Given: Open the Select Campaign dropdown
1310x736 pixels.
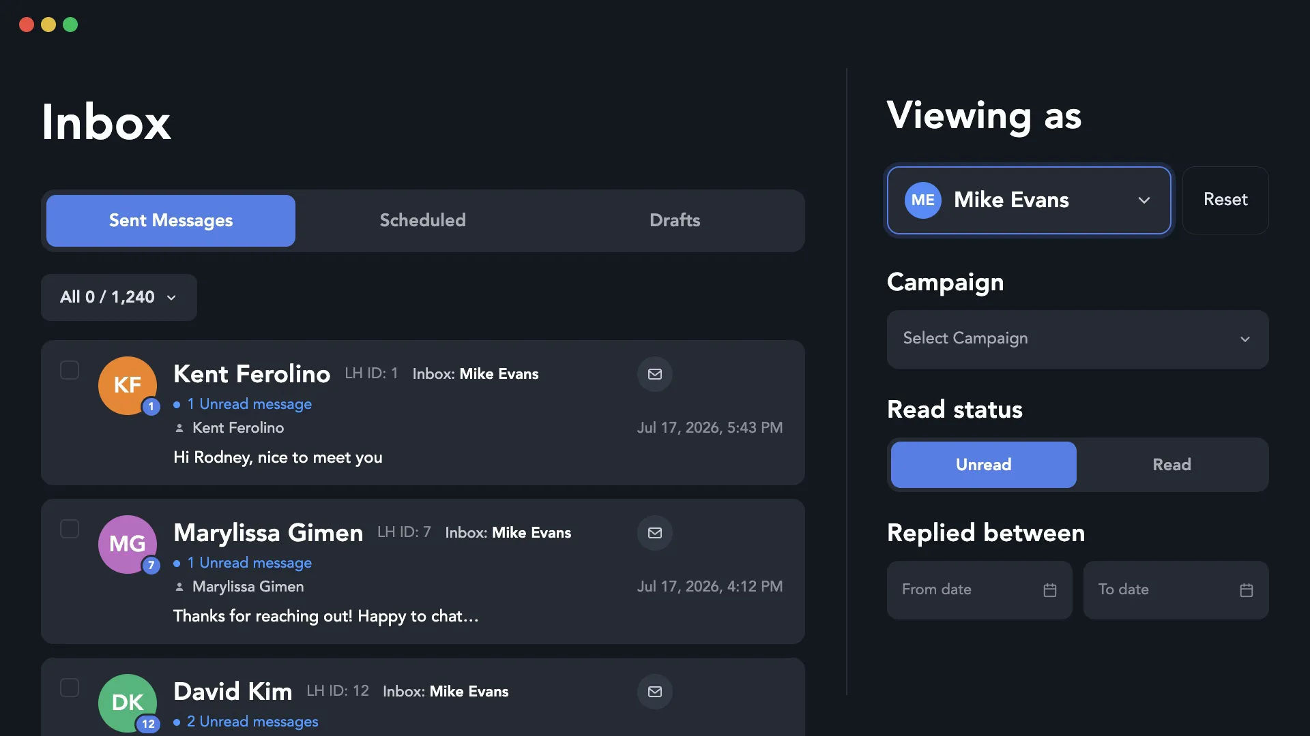Looking at the screenshot, I should (x=1077, y=339).
